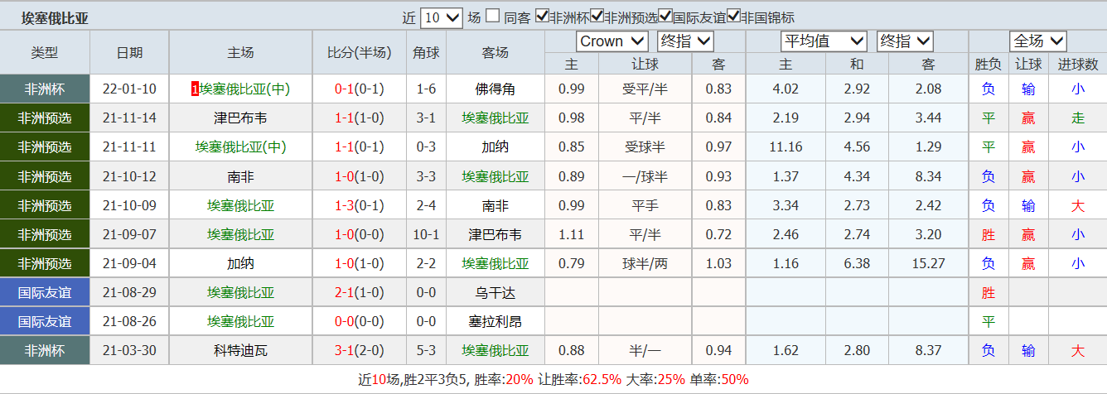Click the 非洲杯 label for the 22-01-10 match

(x=45, y=89)
